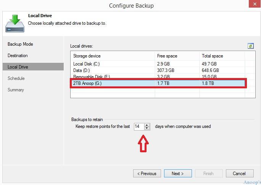
Task: Sort by Storage device column
Action: click(113, 56)
